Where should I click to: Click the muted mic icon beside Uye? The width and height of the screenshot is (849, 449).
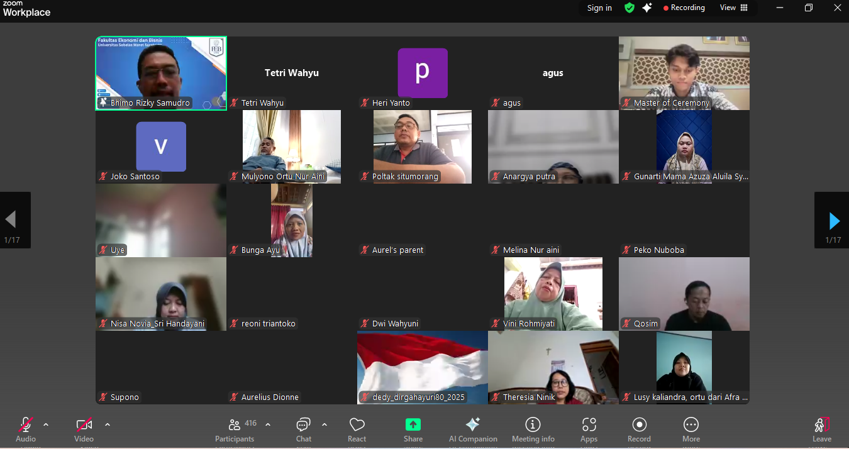[103, 250]
